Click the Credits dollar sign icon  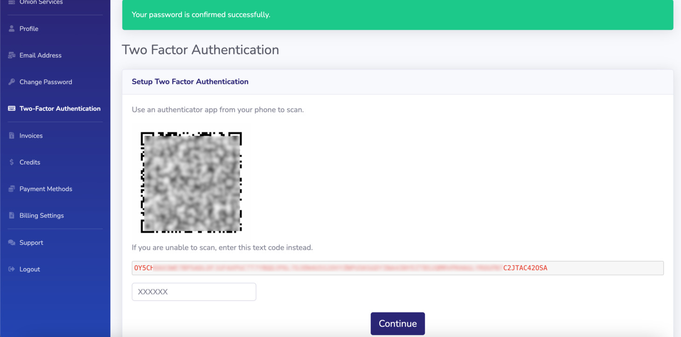12,162
